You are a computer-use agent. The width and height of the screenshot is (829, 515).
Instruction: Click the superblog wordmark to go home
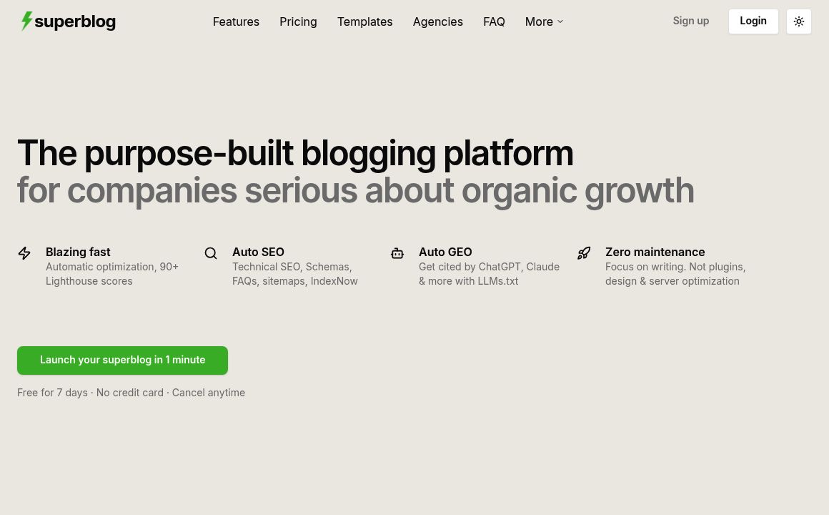75,21
